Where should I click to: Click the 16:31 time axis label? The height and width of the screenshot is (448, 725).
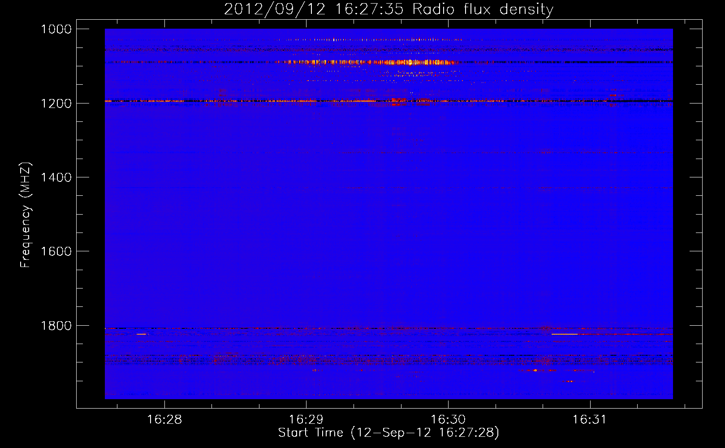click(590, 420)
